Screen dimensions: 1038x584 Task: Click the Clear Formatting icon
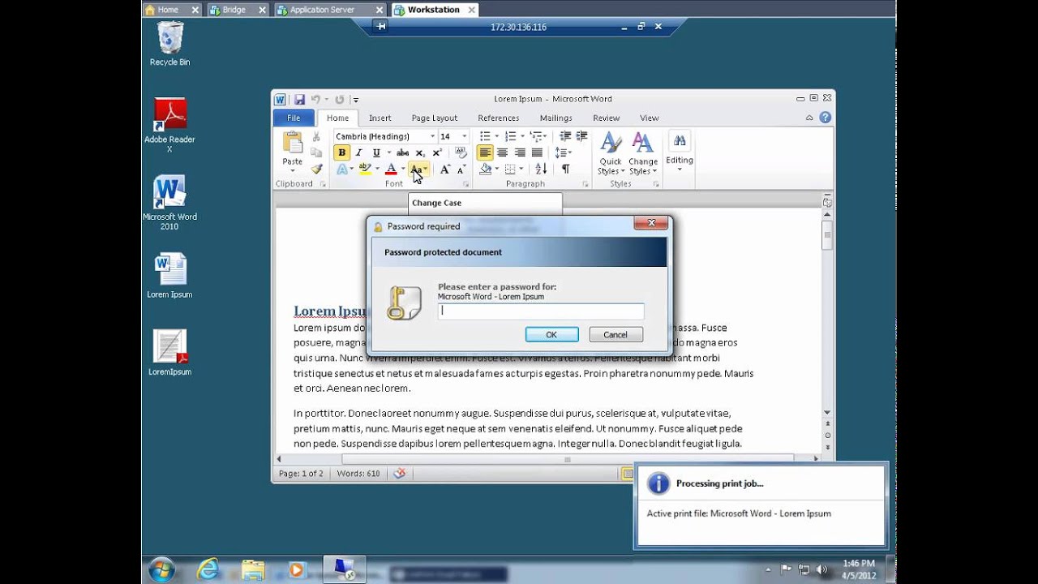point(461,152)
